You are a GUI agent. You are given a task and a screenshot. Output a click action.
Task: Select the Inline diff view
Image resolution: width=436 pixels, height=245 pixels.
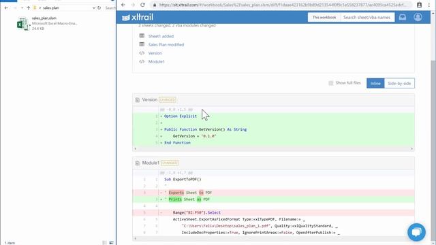click(x=375, y=83)
